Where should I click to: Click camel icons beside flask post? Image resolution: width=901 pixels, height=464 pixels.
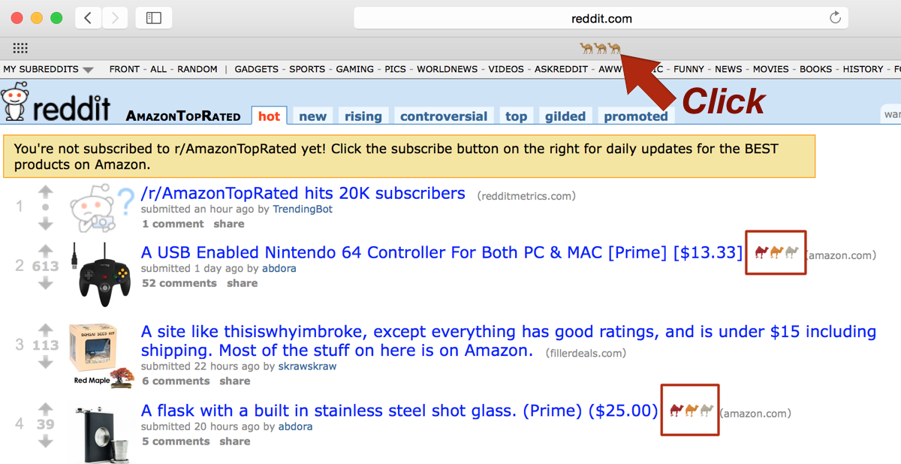691,410
